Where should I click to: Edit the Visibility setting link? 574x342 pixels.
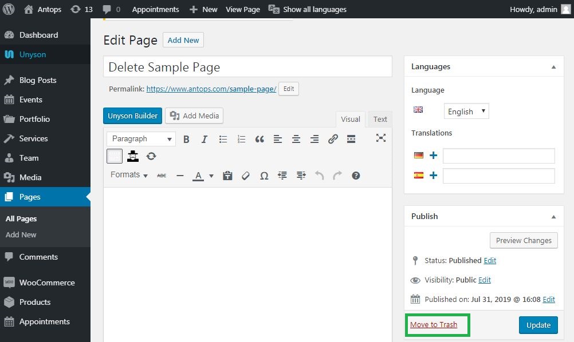[484, 280]
